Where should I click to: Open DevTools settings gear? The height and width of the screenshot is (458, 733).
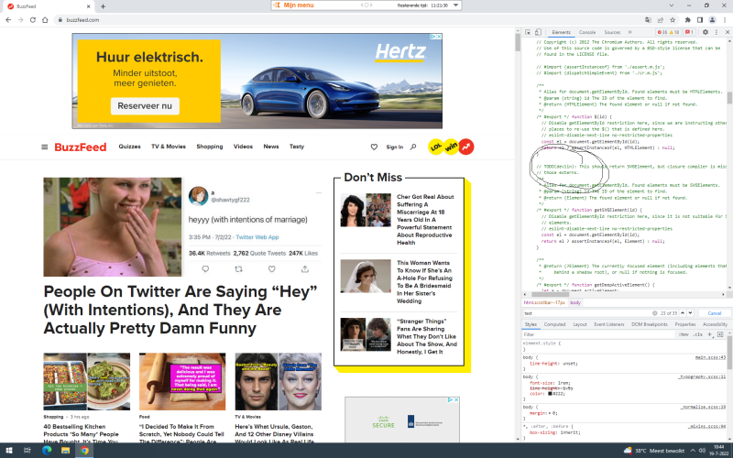(704, 32)
